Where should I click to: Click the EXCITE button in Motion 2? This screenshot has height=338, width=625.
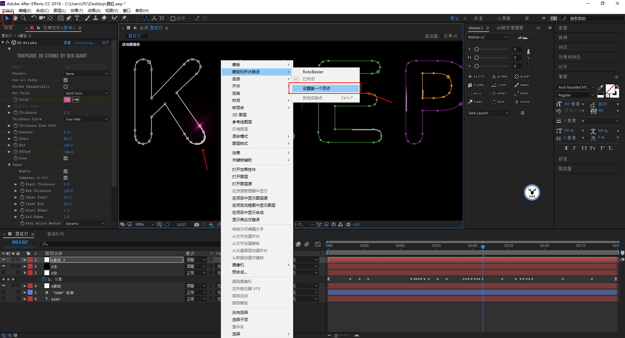coord(476,77)
